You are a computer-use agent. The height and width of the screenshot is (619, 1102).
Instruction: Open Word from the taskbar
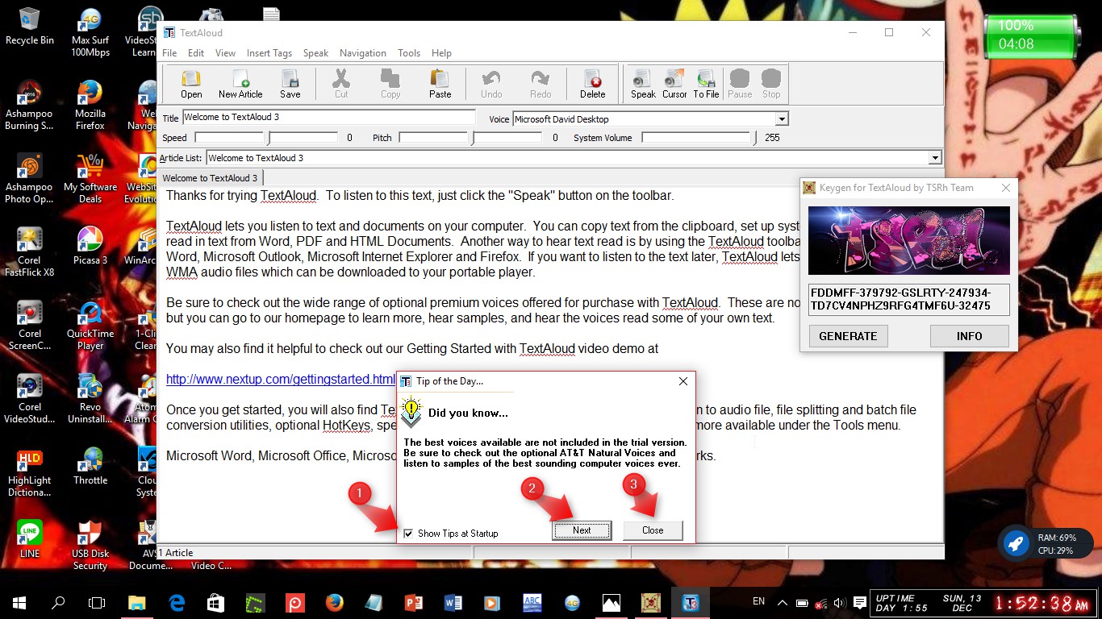coord(453,602)
